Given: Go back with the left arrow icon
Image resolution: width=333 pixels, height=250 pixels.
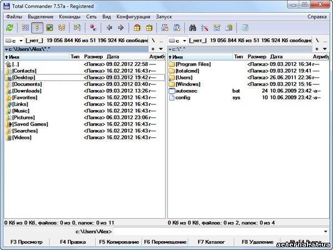Looking at the screenshot, I should click(x=109, y=28).
